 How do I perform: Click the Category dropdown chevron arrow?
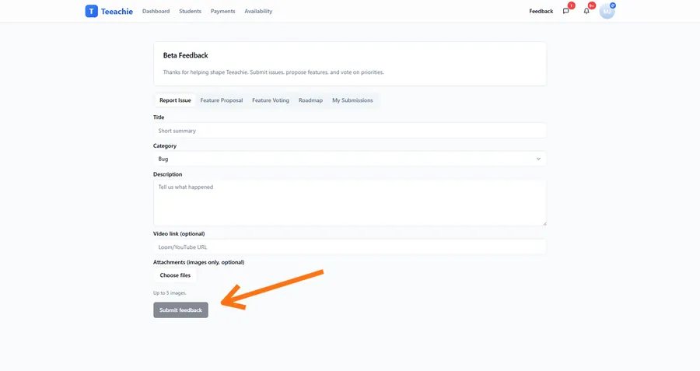(x=538, y=159)
